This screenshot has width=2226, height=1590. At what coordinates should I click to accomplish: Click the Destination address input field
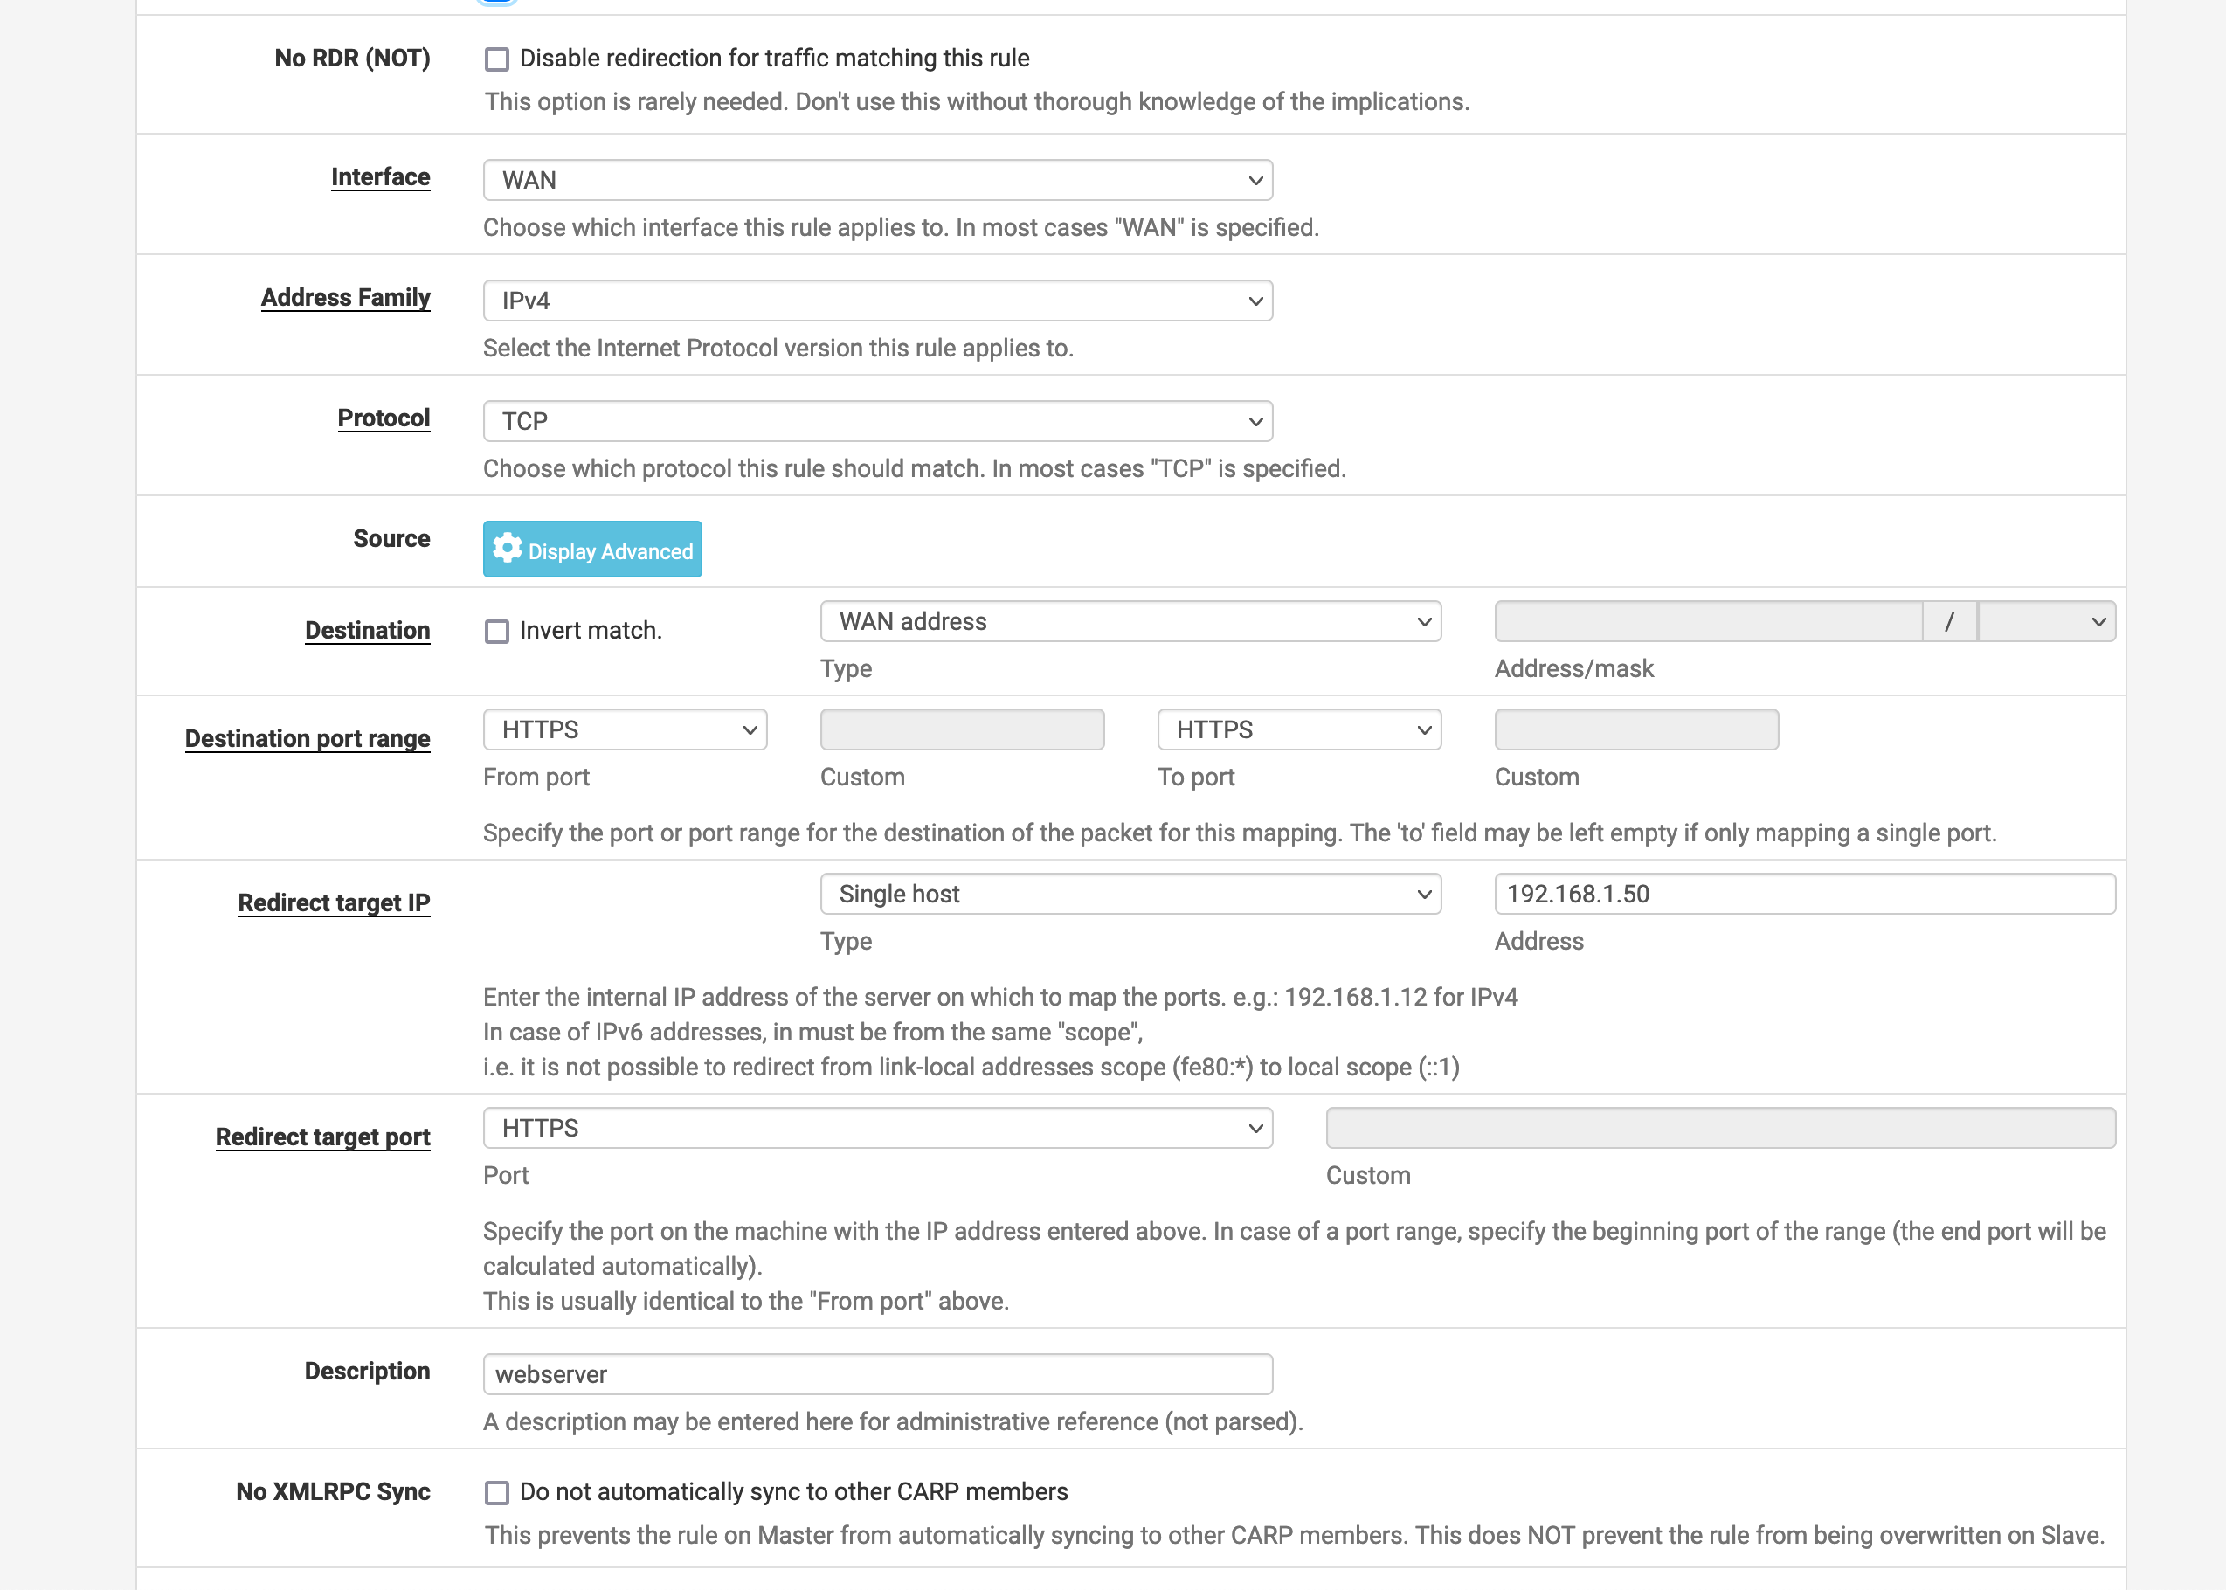(1708, 622)
